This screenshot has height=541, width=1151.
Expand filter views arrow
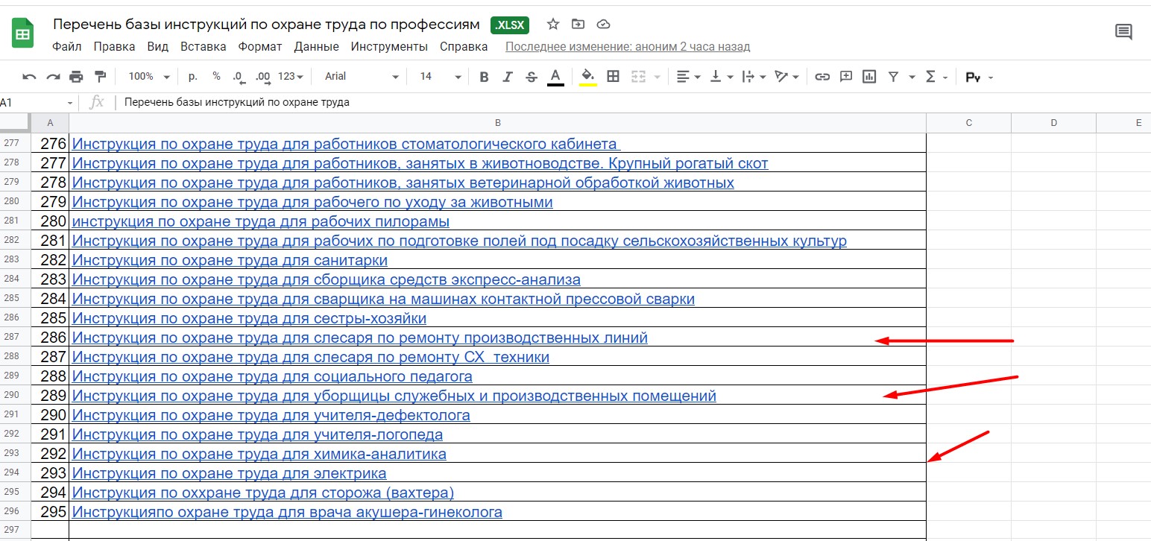pos(912,77)
